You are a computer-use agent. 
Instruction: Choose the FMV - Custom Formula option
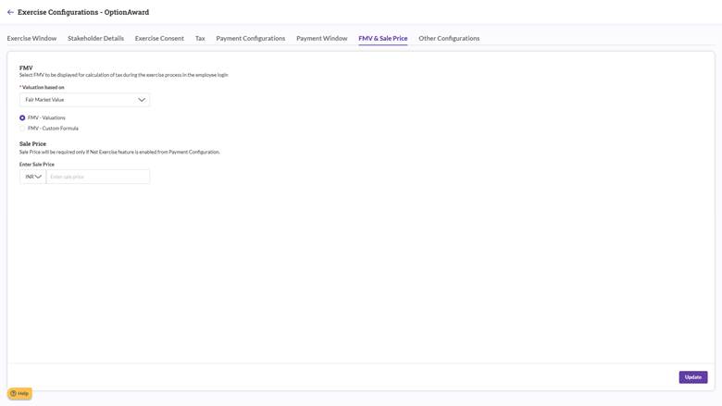click(22, 129)
